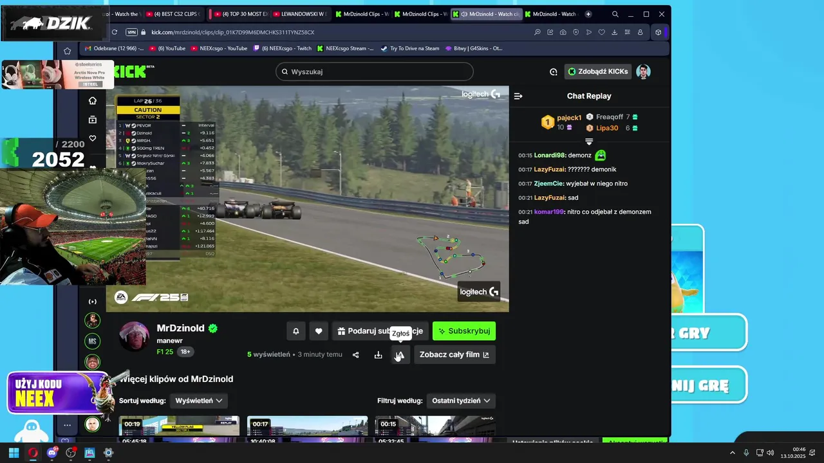Click the live streams sidebar icon
This screenshot has width=824, height=463.
click(93, 302)
